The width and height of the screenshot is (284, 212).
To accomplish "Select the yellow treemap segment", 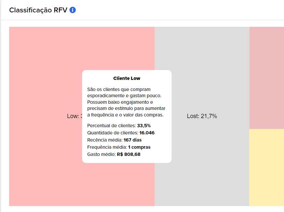I will tap(267, 167).
